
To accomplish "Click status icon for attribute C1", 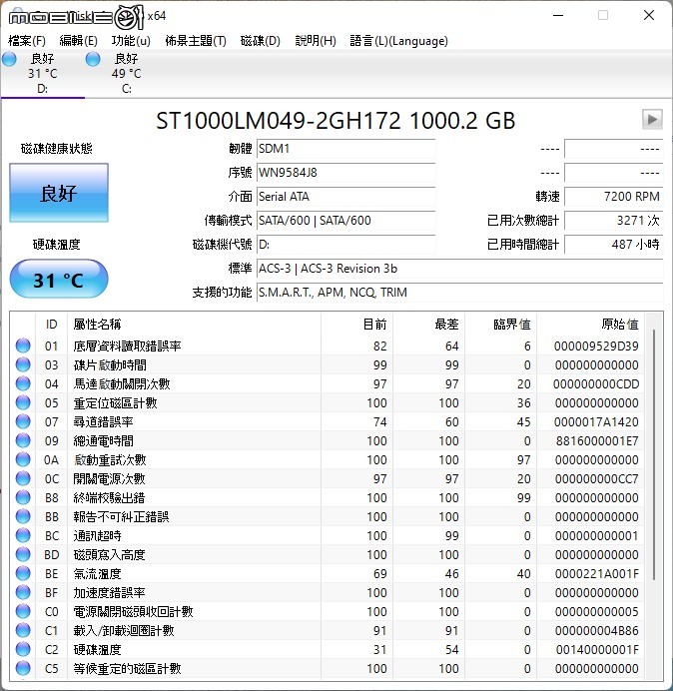I will point(23,630).
